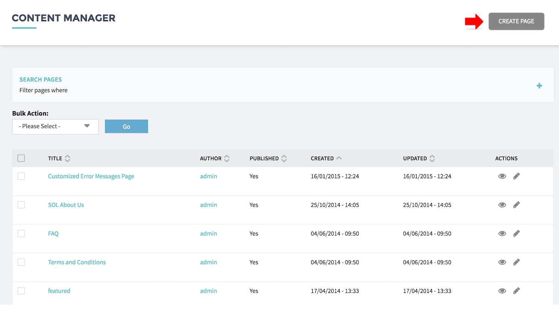Select created date 16/01/2015 - 12:24
Viewport: 559px width, 310px height.
click(x=335, y=176)
